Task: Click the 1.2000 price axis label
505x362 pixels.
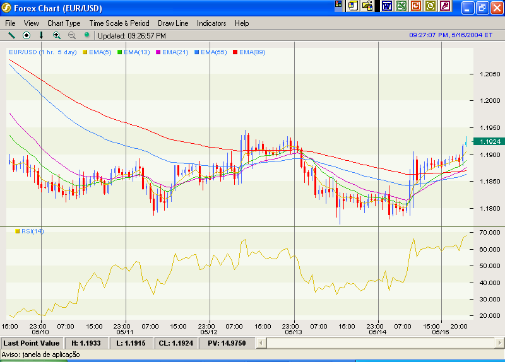Action: click(490, 101)
